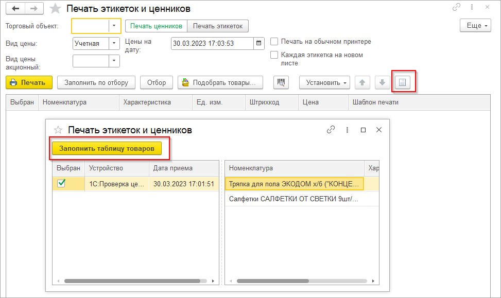This screenshot has width=501, height=298.
Task: Click Штрихкод column header
Action: click(x=272, y=102)
